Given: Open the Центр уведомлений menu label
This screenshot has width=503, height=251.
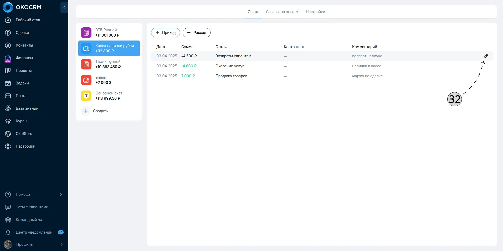Looking at the screenshot, I should pos(34,232).
